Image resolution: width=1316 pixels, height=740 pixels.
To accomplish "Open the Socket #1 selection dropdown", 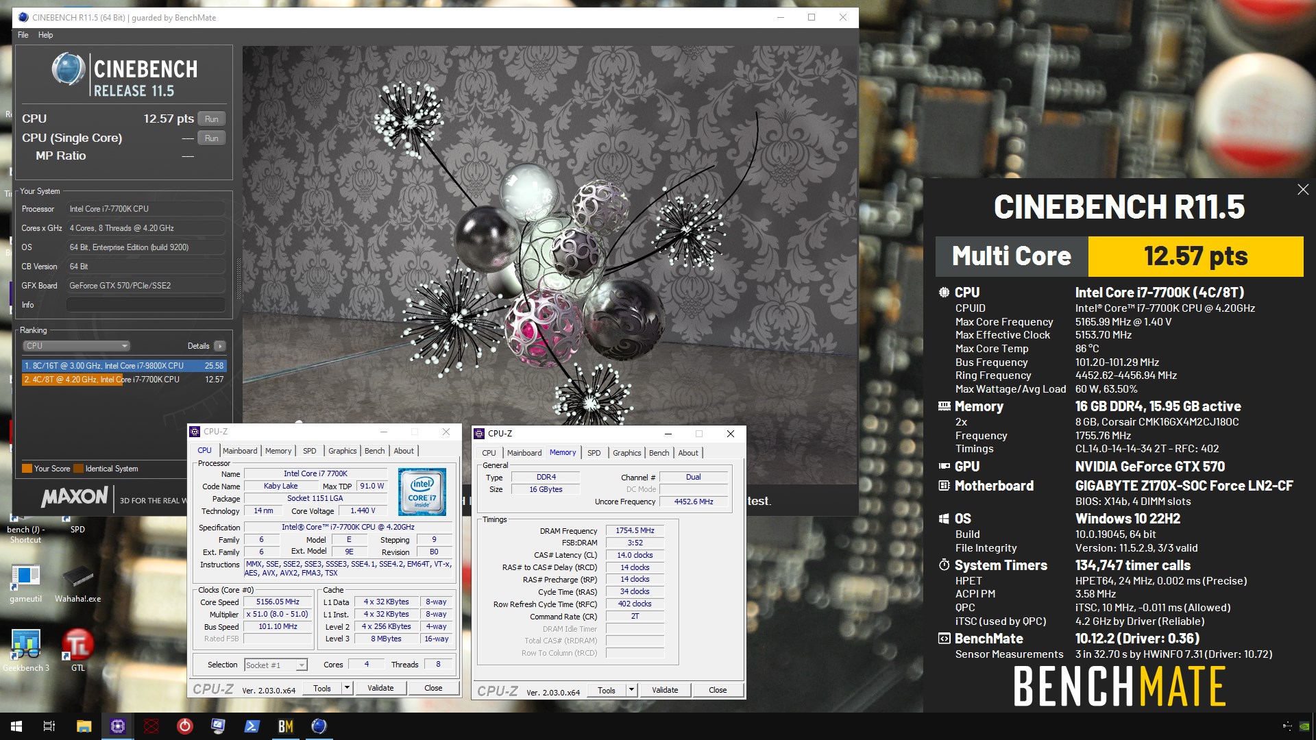I will 276,665.
